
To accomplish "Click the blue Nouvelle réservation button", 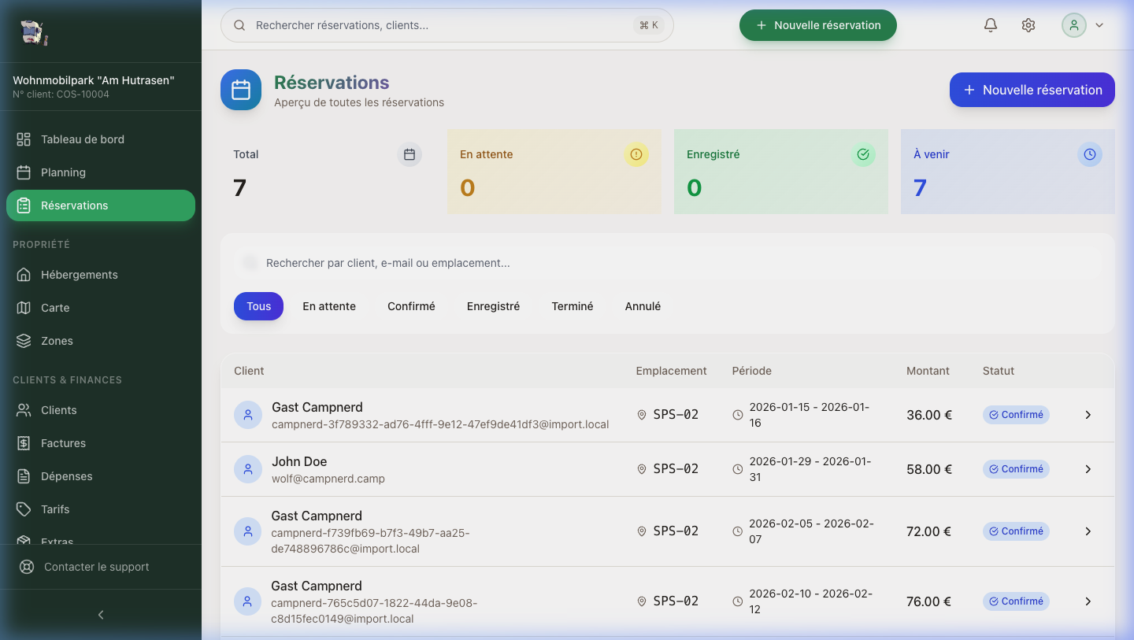I will pos(1032,90).
